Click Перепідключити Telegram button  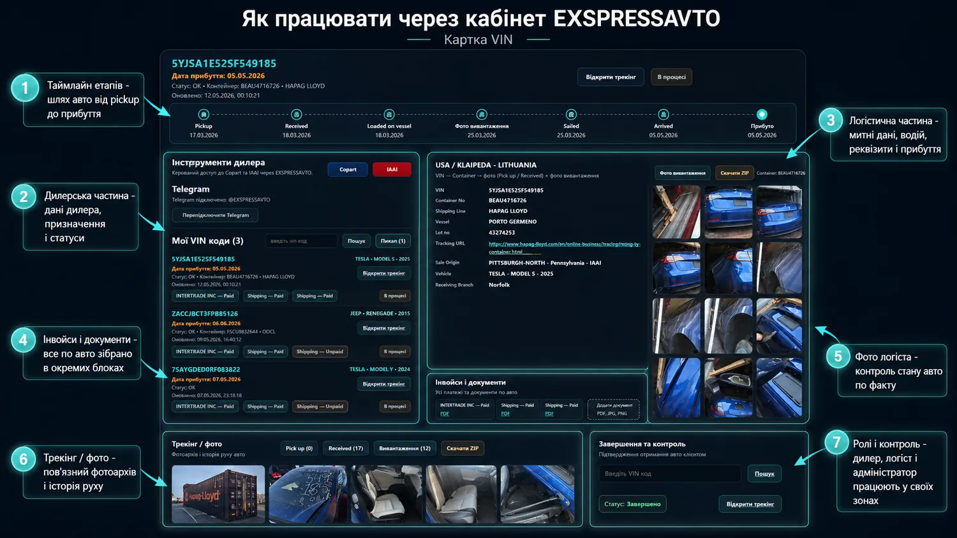click(216, 215)
